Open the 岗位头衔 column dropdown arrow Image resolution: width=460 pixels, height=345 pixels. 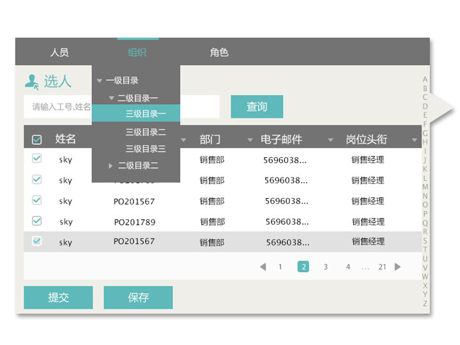pos(414,140)
